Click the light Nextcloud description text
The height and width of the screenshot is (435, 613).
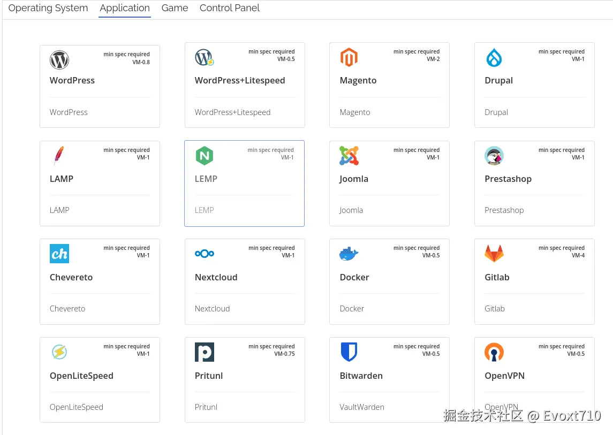213,309
